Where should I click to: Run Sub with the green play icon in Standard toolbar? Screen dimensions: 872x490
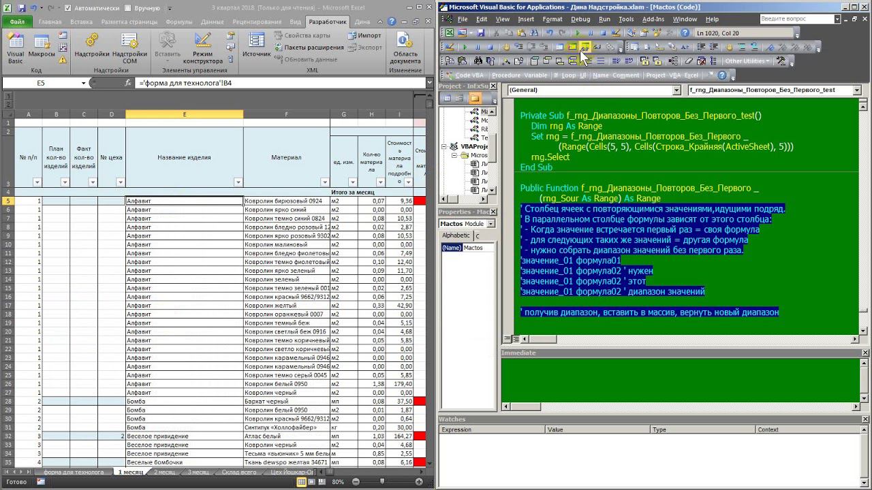[578, 33]
